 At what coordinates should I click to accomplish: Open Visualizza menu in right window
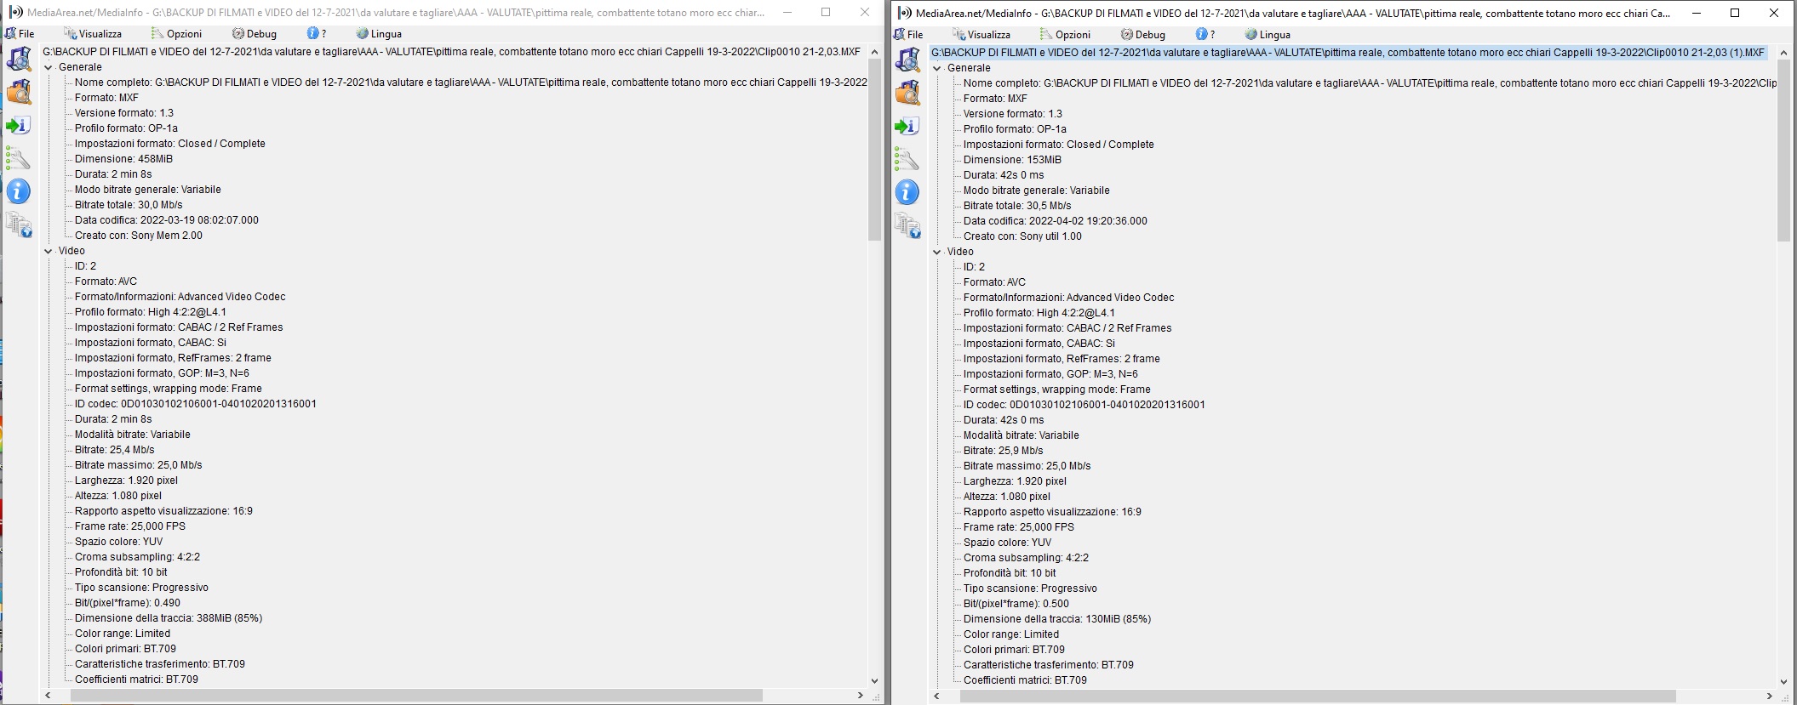tap(982, 35)
